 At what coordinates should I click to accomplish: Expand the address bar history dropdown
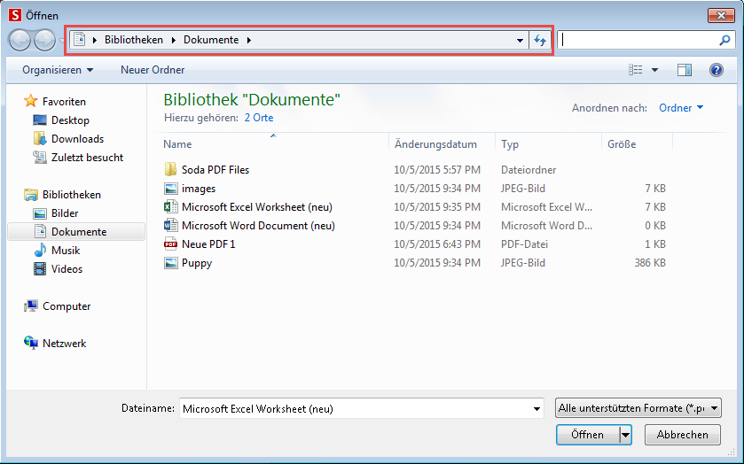coord(520,40)
